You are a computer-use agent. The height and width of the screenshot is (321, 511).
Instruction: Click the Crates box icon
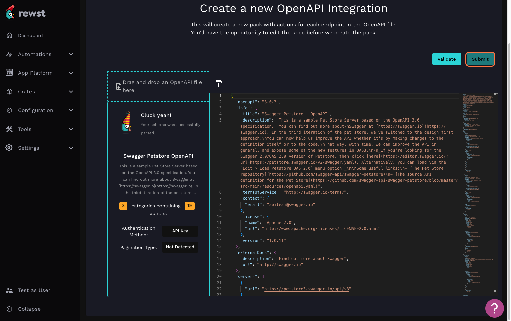point(9,92)
